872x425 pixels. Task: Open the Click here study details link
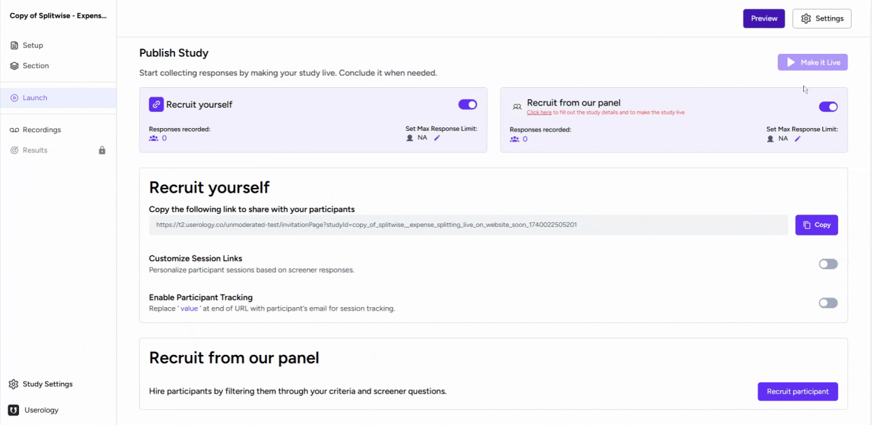pyautogui.click(x=539, y=112)
